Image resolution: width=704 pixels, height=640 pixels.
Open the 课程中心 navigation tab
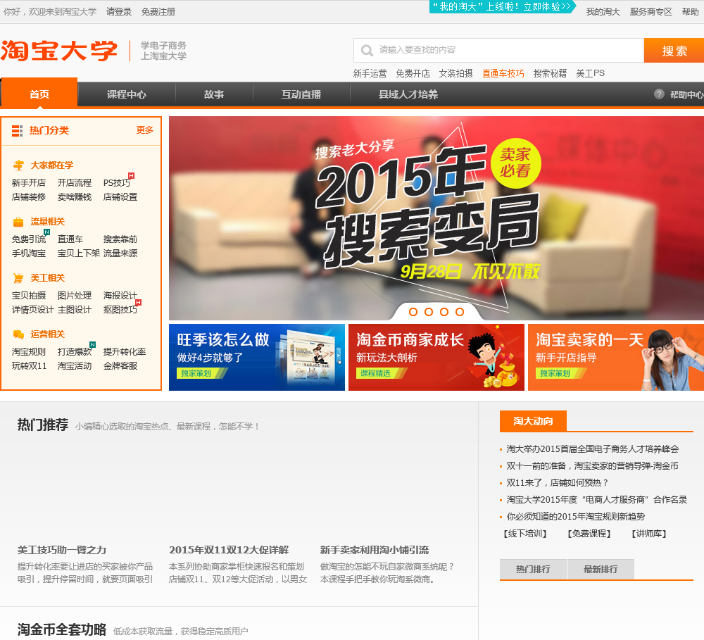coord(127,94)
